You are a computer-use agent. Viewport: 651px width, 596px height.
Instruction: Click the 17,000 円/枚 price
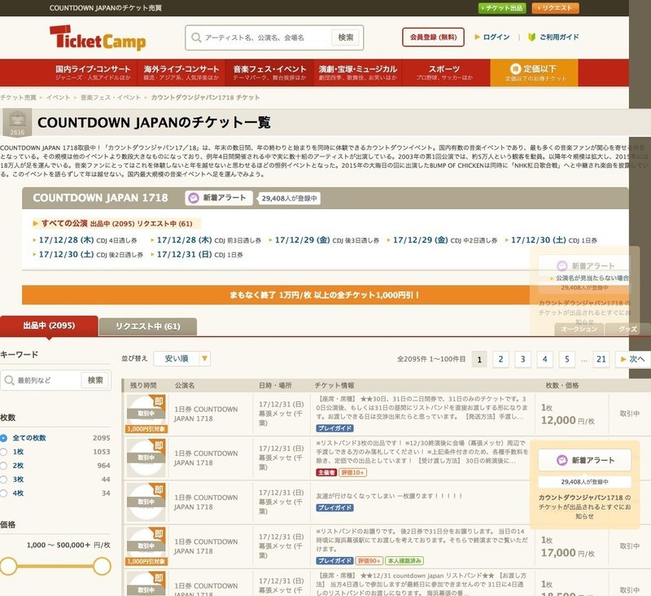click(567, 553)
